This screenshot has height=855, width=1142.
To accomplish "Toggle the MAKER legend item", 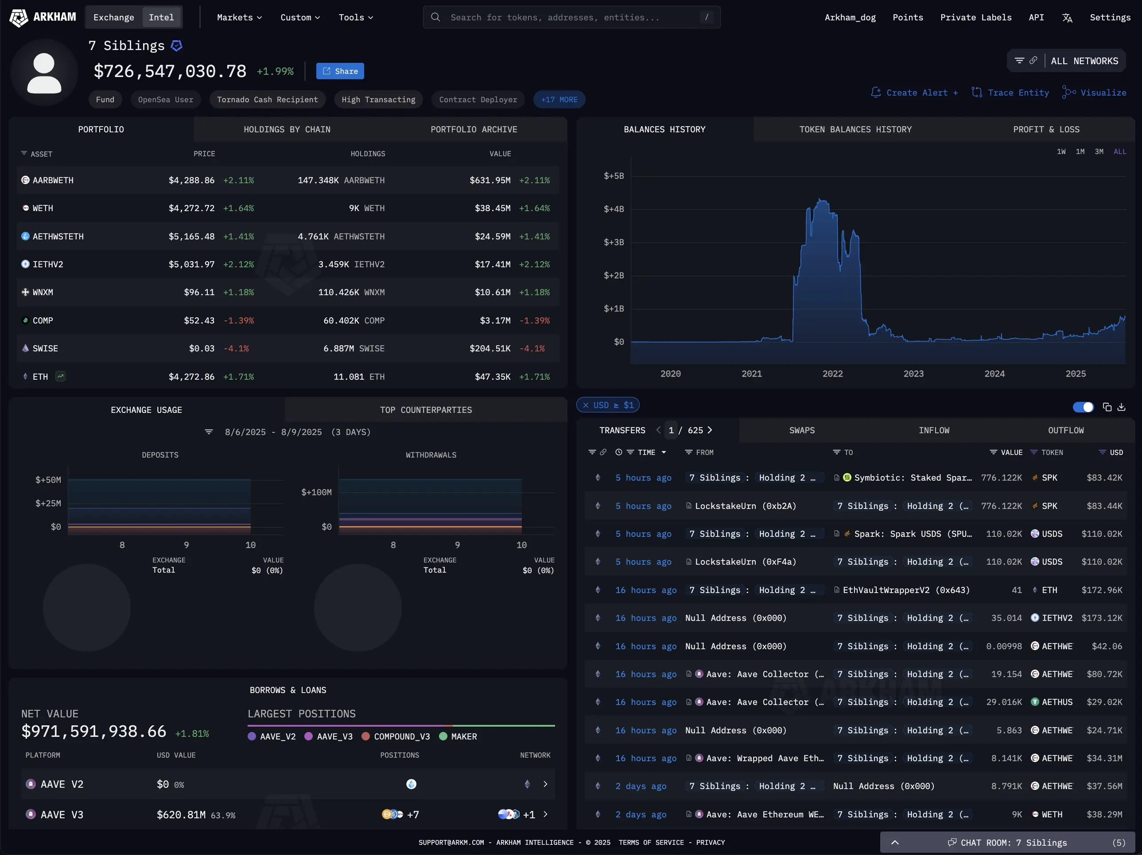I will (x=458, y=736).
